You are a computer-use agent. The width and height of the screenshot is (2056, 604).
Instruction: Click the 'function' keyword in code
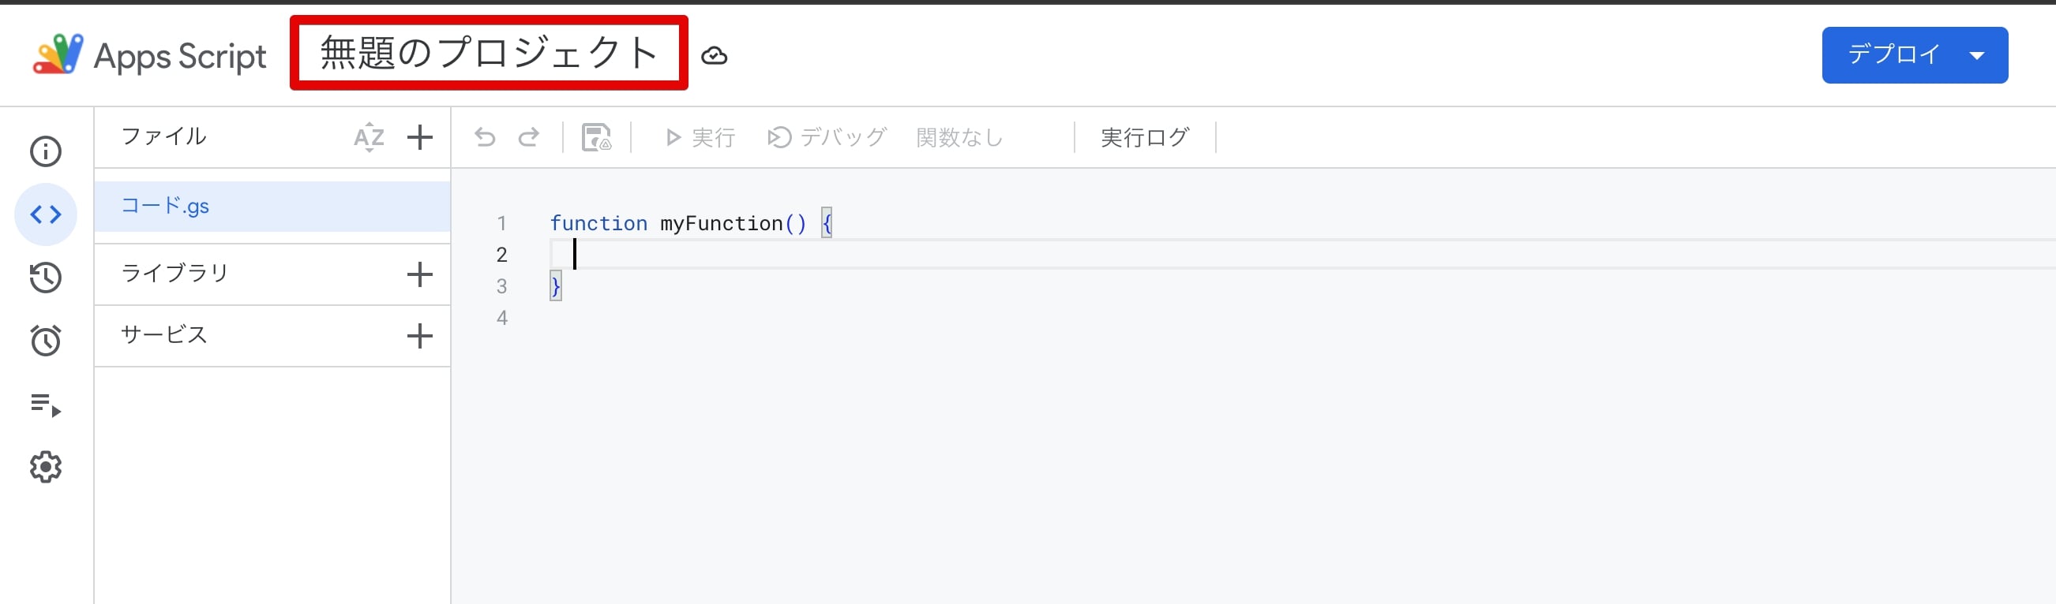pos(598,223)
